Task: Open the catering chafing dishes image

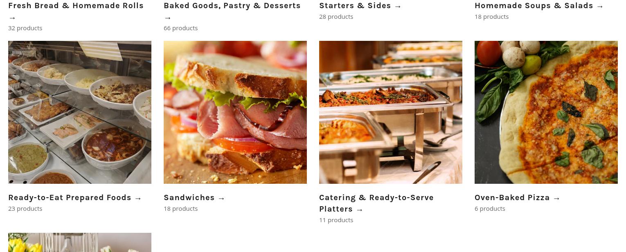Action: pyautogui.click(x=391, y=112)
